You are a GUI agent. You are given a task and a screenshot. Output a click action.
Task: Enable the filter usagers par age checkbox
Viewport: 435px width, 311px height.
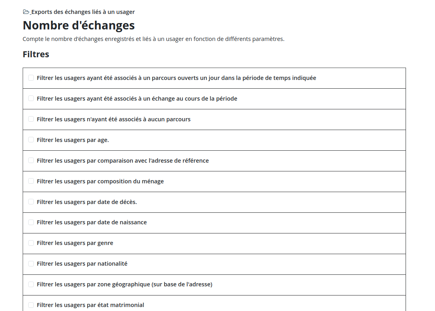click(x=31, y=140)
